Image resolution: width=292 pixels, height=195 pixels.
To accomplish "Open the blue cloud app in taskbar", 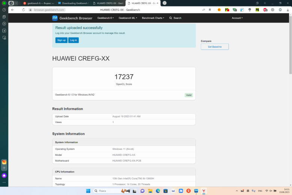I will (x=181, y=191).
